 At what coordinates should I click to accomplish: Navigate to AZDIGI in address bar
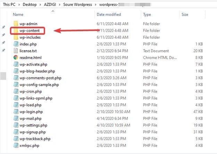pyautogui.click(x=51, y=5)
